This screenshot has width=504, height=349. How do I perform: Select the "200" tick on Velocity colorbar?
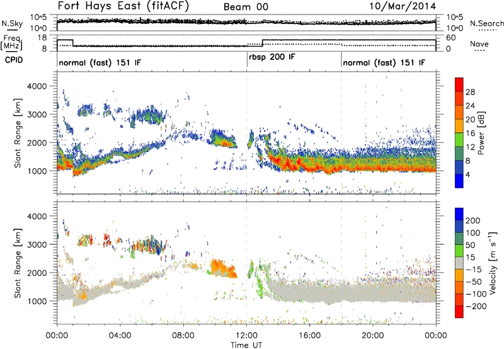(x=473, y=220)
